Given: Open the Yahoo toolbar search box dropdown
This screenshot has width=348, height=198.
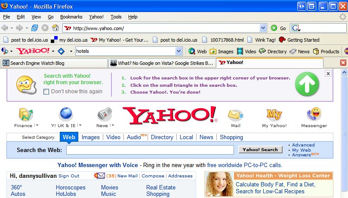Looking at the screenshot, I should (x=179, y=51).
